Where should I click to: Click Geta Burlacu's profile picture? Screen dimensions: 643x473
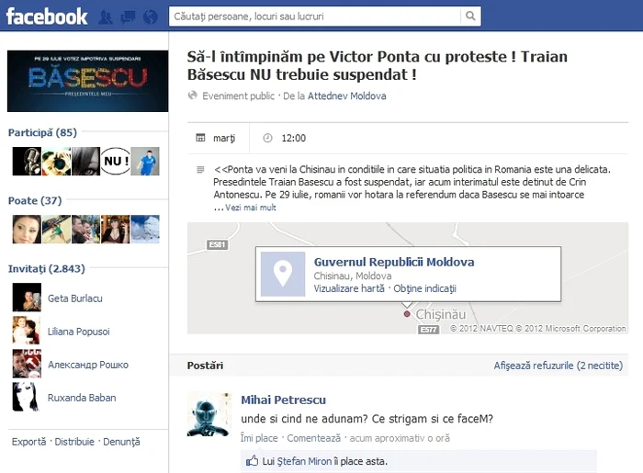pyautogui.click(x=27, y=298)
